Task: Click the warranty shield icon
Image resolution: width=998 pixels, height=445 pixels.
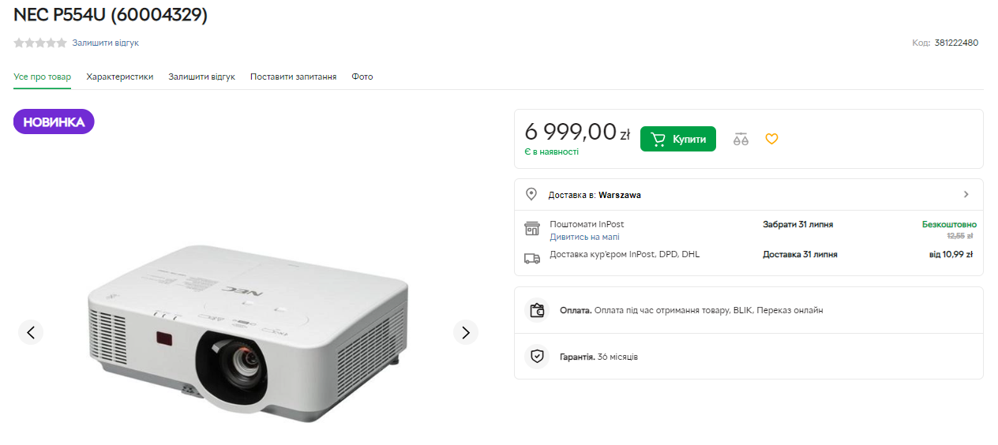Action: (x=537, y=357)
